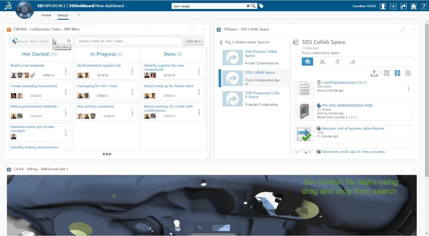Click the page vertical scrollbar
The image size is (429, 236).
[427, 101]
